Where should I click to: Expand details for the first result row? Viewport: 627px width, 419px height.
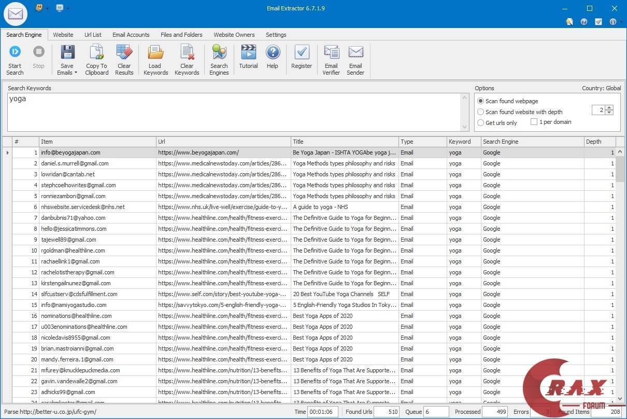7,152
